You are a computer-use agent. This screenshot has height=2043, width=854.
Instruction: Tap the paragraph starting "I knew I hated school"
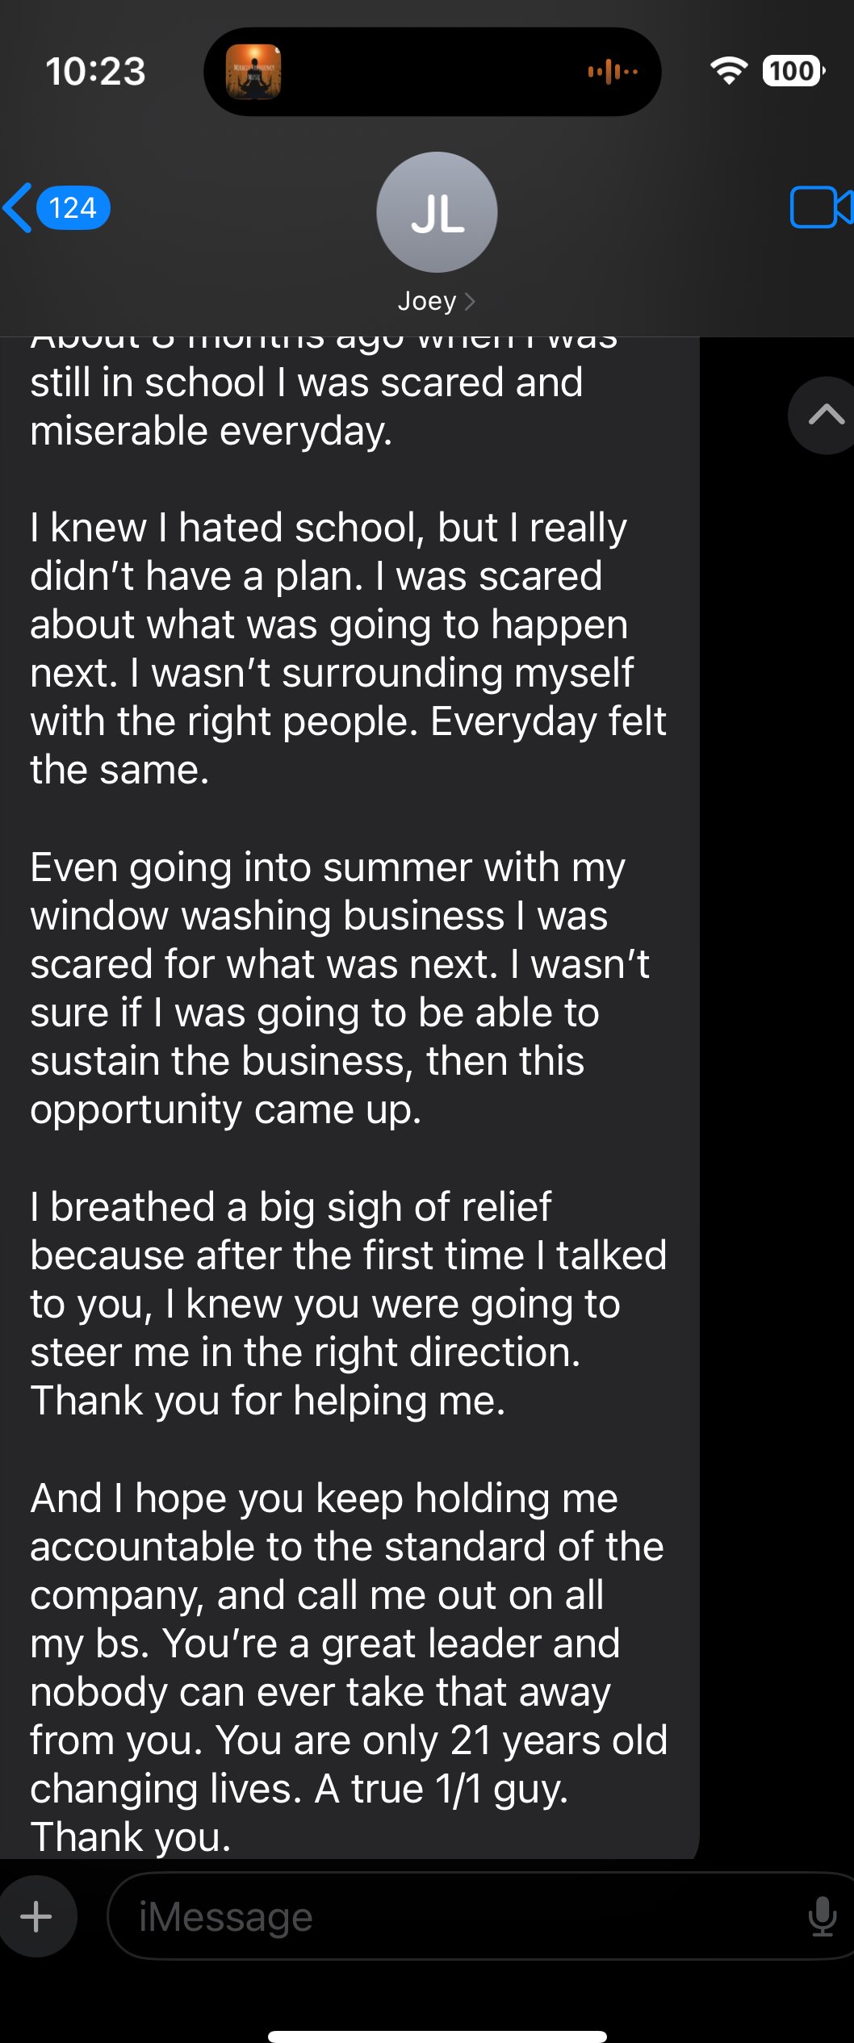coord(349,649)
